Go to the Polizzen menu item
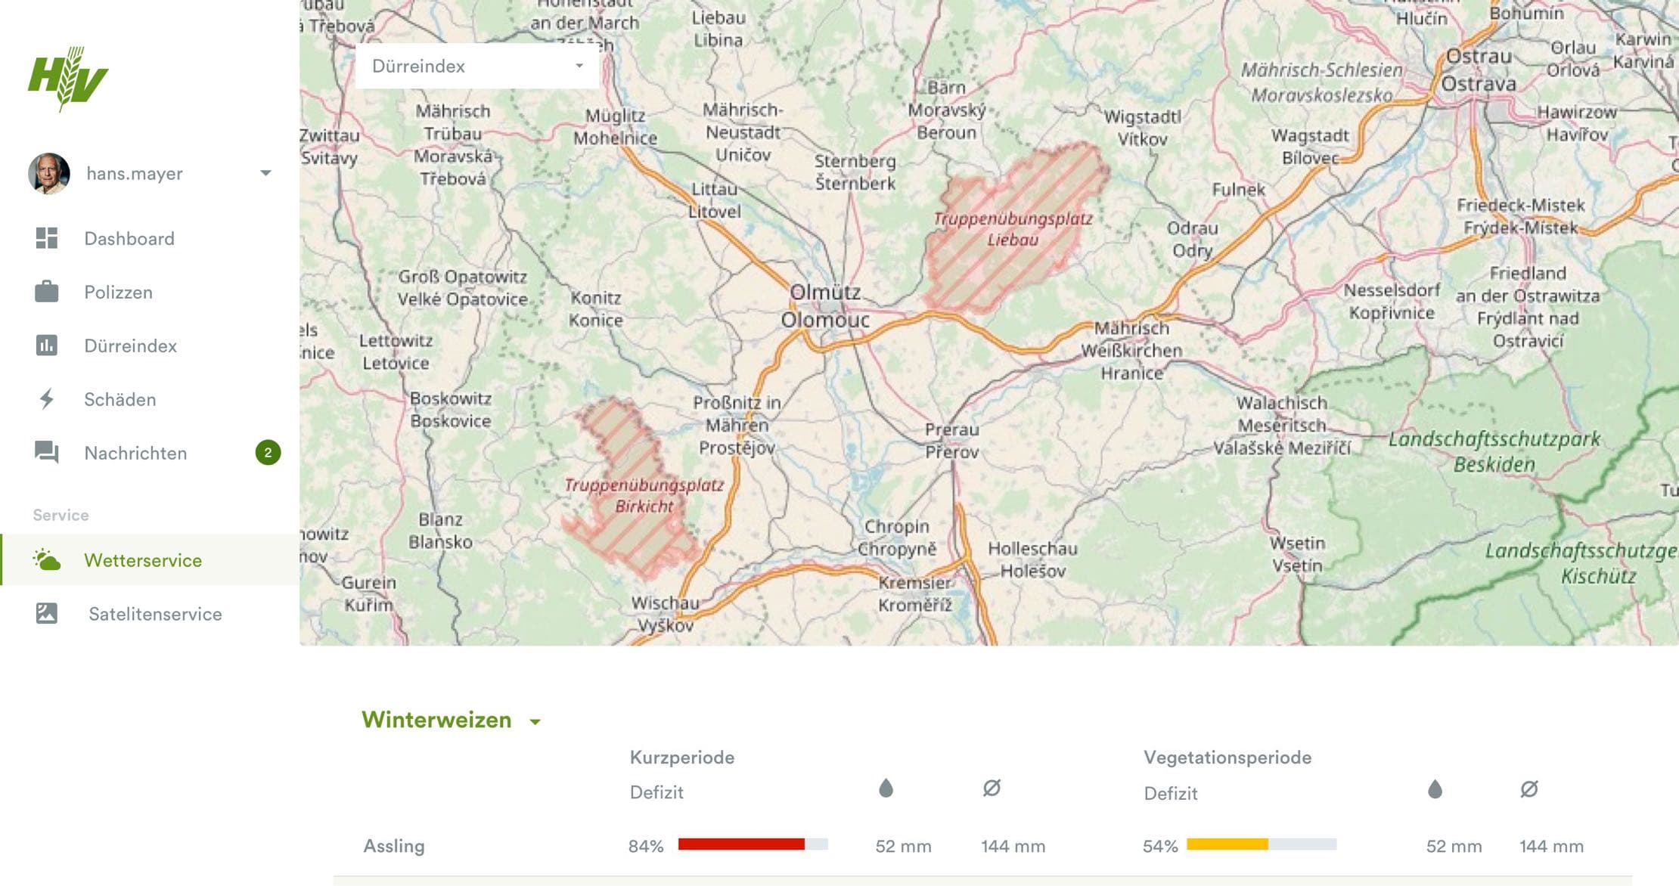The width and height of the screenshot is (1679, 886). click(118, 292)
